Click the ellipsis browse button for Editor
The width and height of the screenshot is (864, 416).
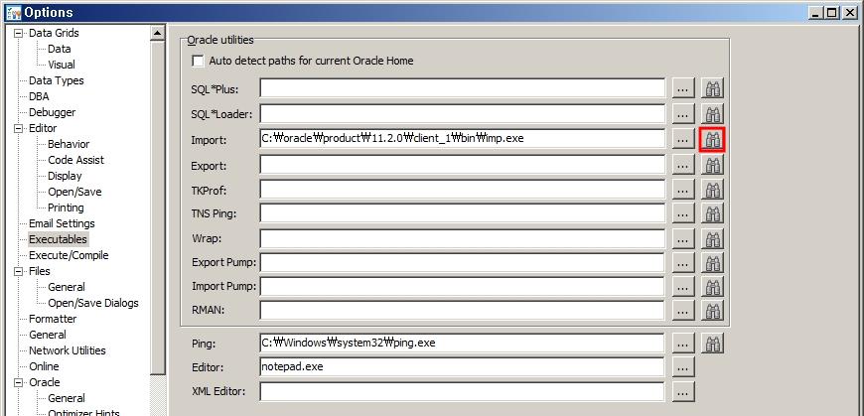[x=683, y=367]
